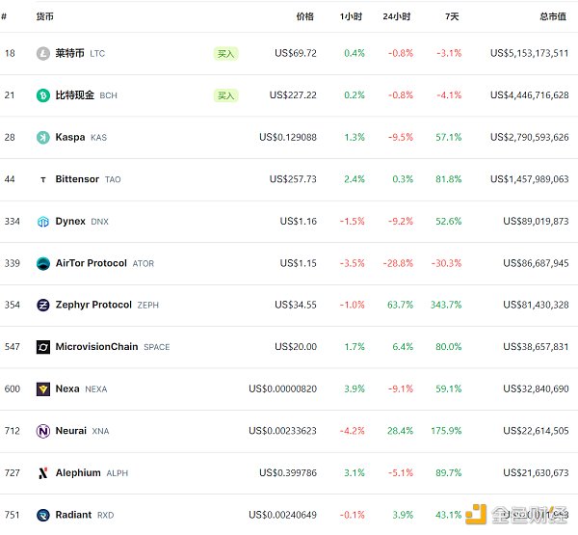The image size is (578, 535).
Task: Sort by the 价格 column header
Action: click(x=304, y=16)
